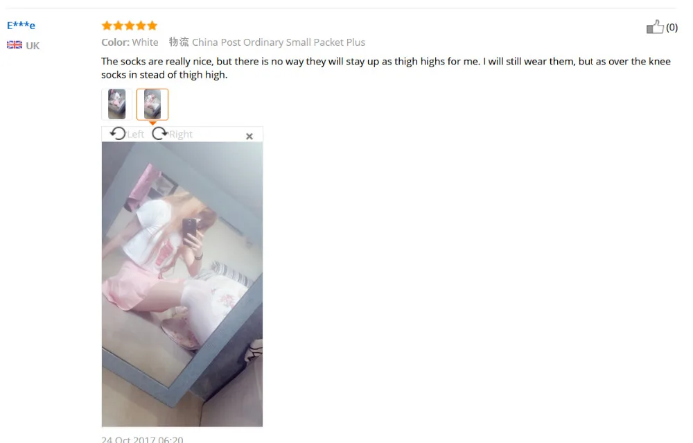Screen dimensions: 693x443
Task: Click the fifth orange rating star
Action: [x=152, y=26]
